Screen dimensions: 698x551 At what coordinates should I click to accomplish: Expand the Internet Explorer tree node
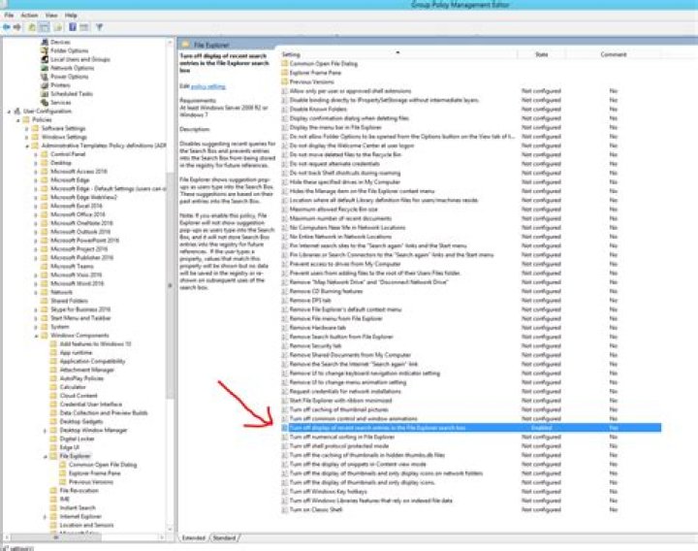pos(45,517)
